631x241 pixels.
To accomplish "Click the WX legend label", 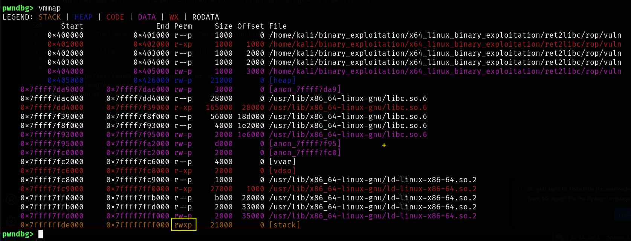I will click(x=174, y=17).
